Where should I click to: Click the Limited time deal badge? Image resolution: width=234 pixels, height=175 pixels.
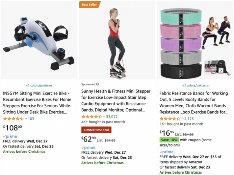(x=96, y=130)
